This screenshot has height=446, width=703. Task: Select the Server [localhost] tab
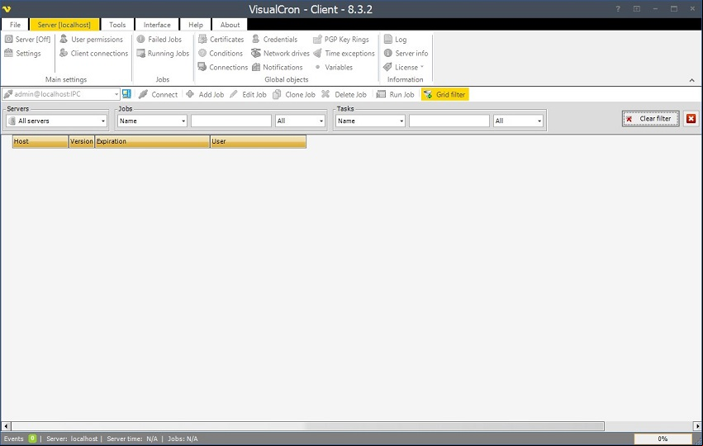pos(64,25)
